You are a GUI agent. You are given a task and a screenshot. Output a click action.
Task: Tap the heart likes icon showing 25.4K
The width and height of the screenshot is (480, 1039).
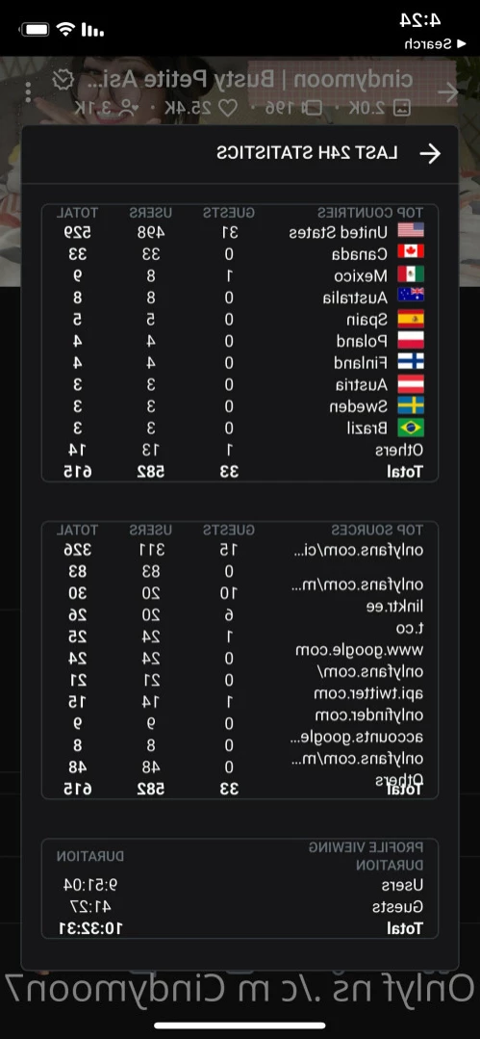tap(228, 108)
